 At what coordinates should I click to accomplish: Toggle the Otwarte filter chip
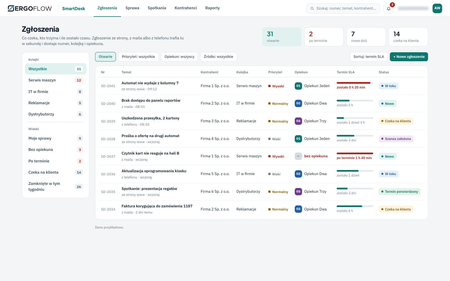point(105,57)
